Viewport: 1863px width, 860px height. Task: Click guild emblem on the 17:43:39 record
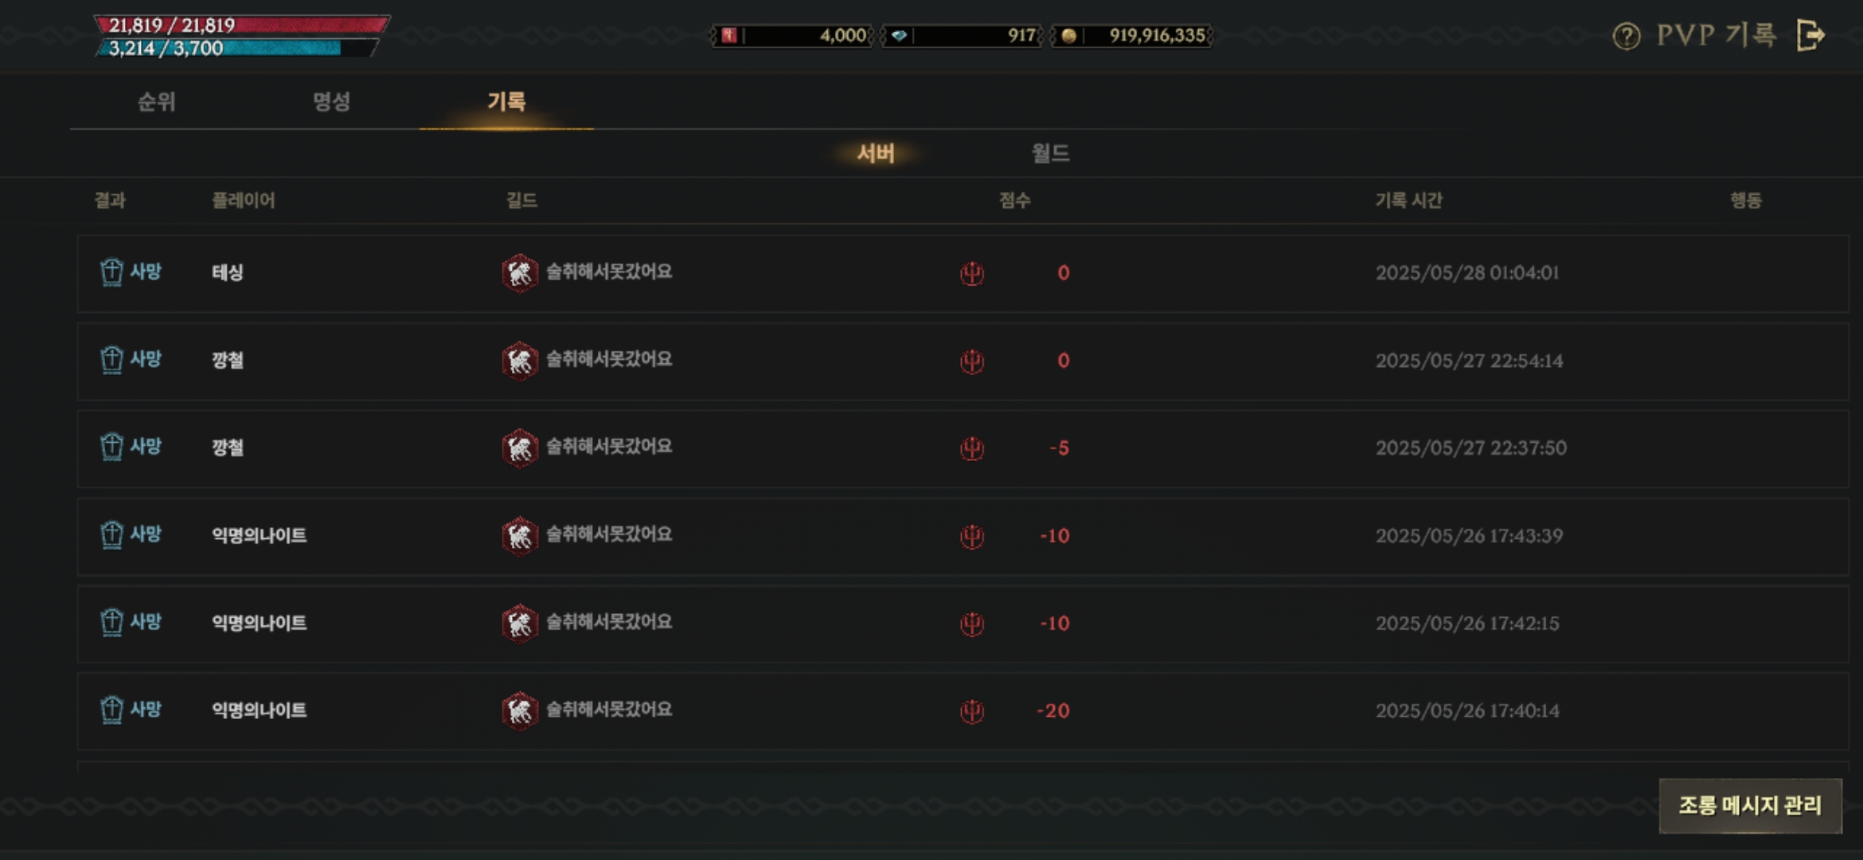(520, 536)
